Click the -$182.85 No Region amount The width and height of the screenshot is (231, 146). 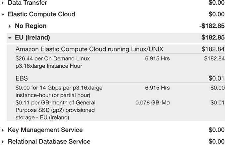pos(212,26)
